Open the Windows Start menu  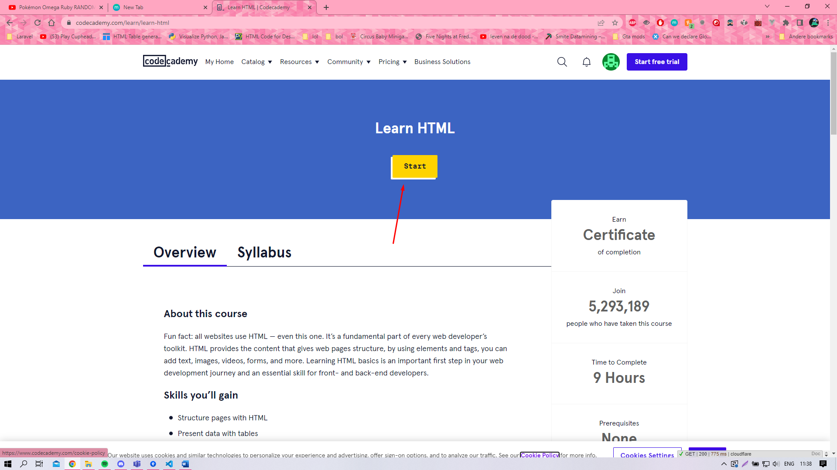[8, 464]
